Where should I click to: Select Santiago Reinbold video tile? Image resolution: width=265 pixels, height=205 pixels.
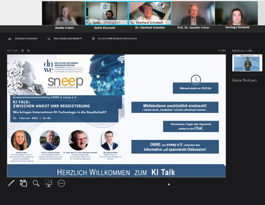coord(236,13)
